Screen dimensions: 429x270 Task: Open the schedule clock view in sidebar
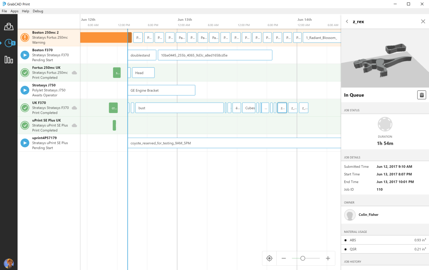tap(9, 43)
